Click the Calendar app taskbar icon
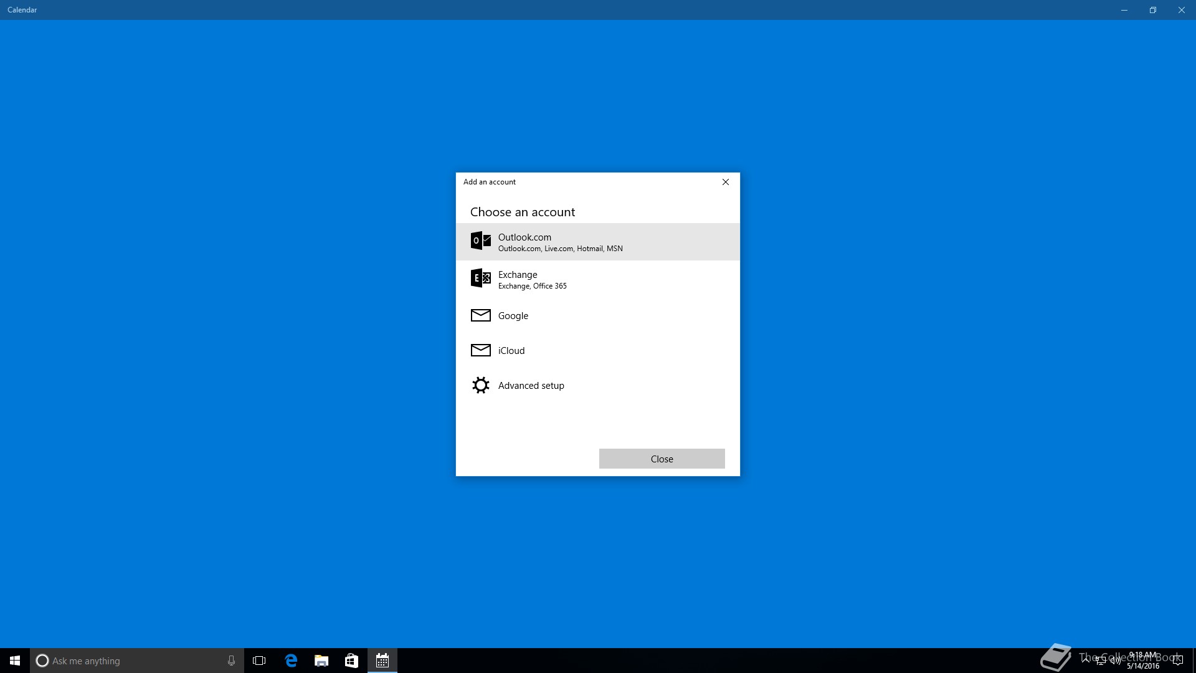 382,661
